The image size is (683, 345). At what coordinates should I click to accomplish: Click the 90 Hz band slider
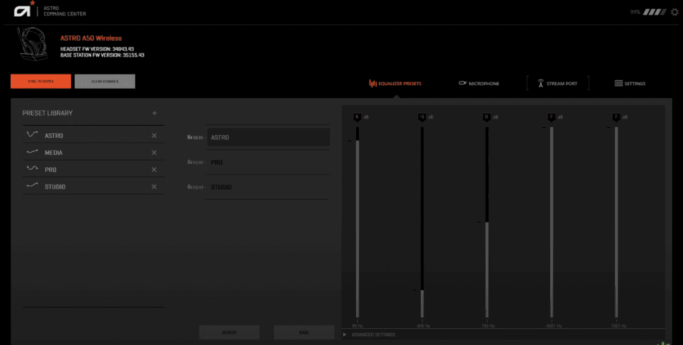click(x=358, y=222)
